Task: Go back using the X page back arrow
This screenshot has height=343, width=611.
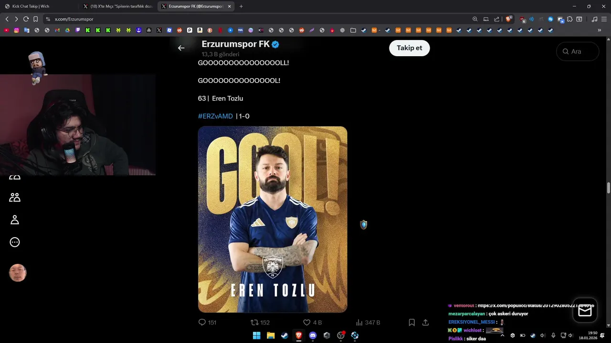Action: point(181,48)
